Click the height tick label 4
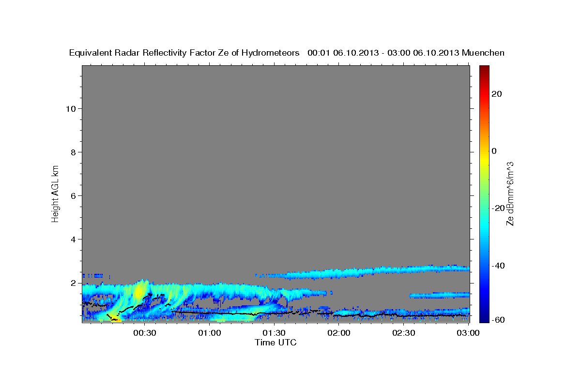 click(x=73, y=239)
